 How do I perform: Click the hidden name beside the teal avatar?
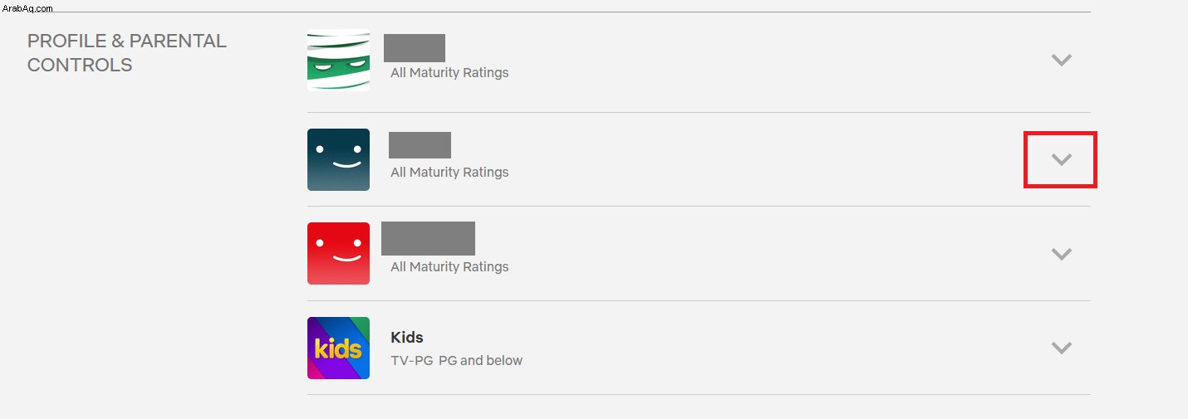point(420,144)
